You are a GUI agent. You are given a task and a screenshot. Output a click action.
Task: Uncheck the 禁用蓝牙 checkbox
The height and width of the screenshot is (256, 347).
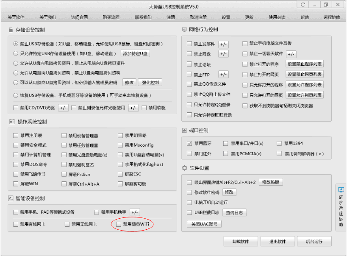[189, 143]
